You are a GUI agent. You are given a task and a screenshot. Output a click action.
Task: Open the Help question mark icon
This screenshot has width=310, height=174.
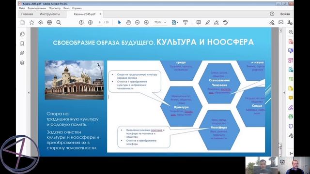point(272,14)
